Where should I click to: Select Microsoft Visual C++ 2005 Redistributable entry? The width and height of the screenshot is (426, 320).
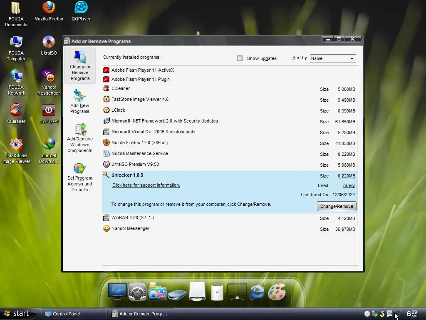(230, 132)
